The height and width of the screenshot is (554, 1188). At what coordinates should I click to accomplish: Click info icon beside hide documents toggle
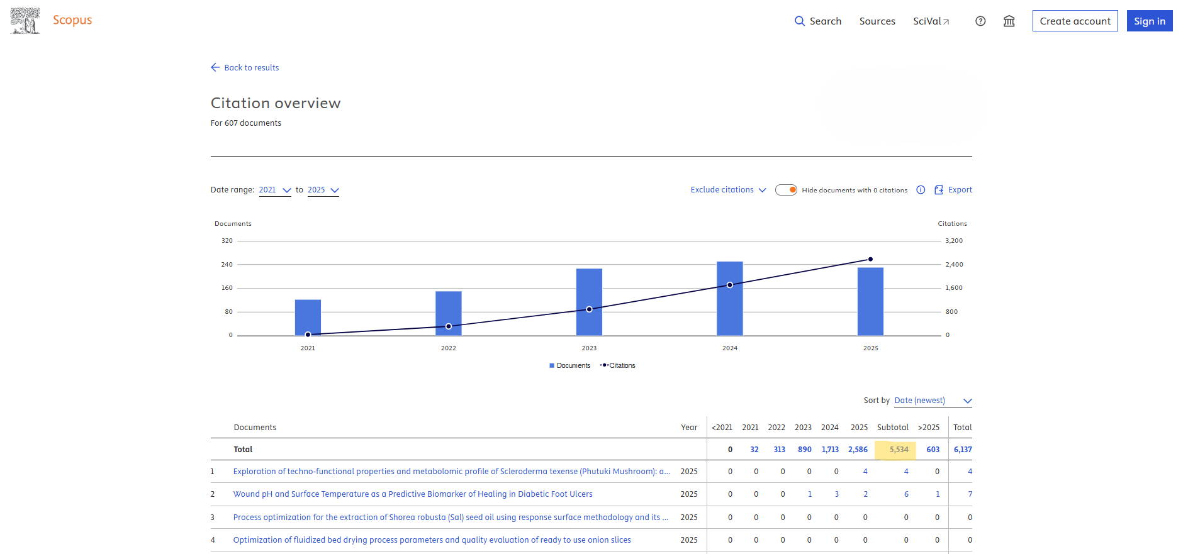tap(921, 190)
